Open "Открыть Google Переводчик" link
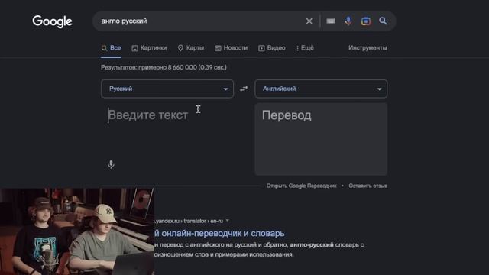The height and width of the screenshot is (275, 489). (301, 186)
